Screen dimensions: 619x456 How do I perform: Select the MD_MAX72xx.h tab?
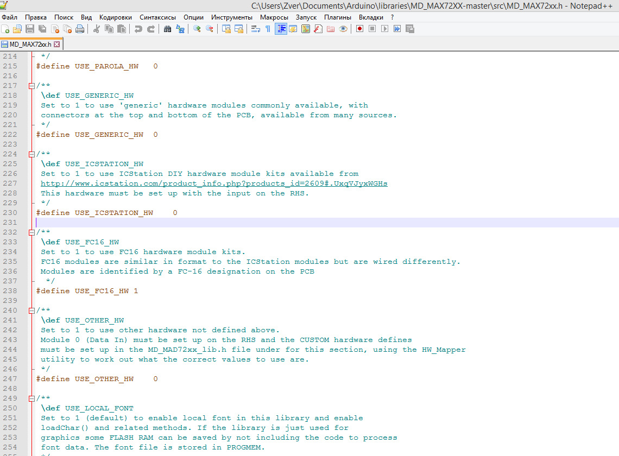[30, 44]
